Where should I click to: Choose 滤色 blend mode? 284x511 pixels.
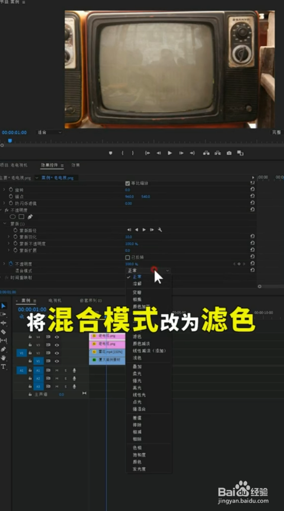click(137, 336)
